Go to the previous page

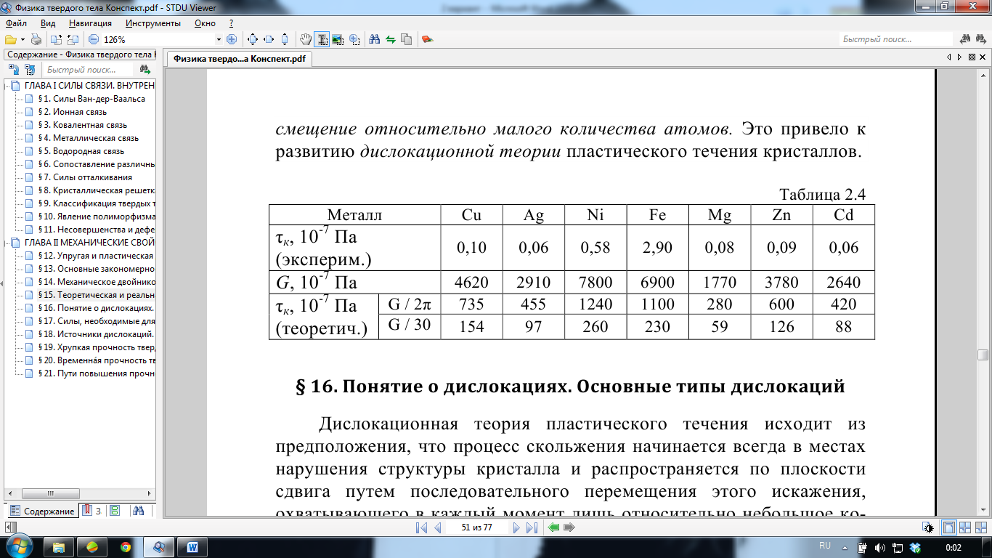point(437,527)
